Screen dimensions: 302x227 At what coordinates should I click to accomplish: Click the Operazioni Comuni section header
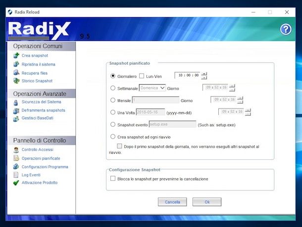[x=42, y=46]
